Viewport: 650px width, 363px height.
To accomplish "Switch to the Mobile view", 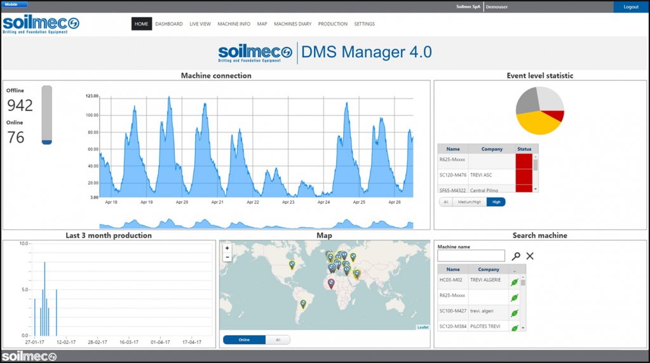I will point(14,4).
